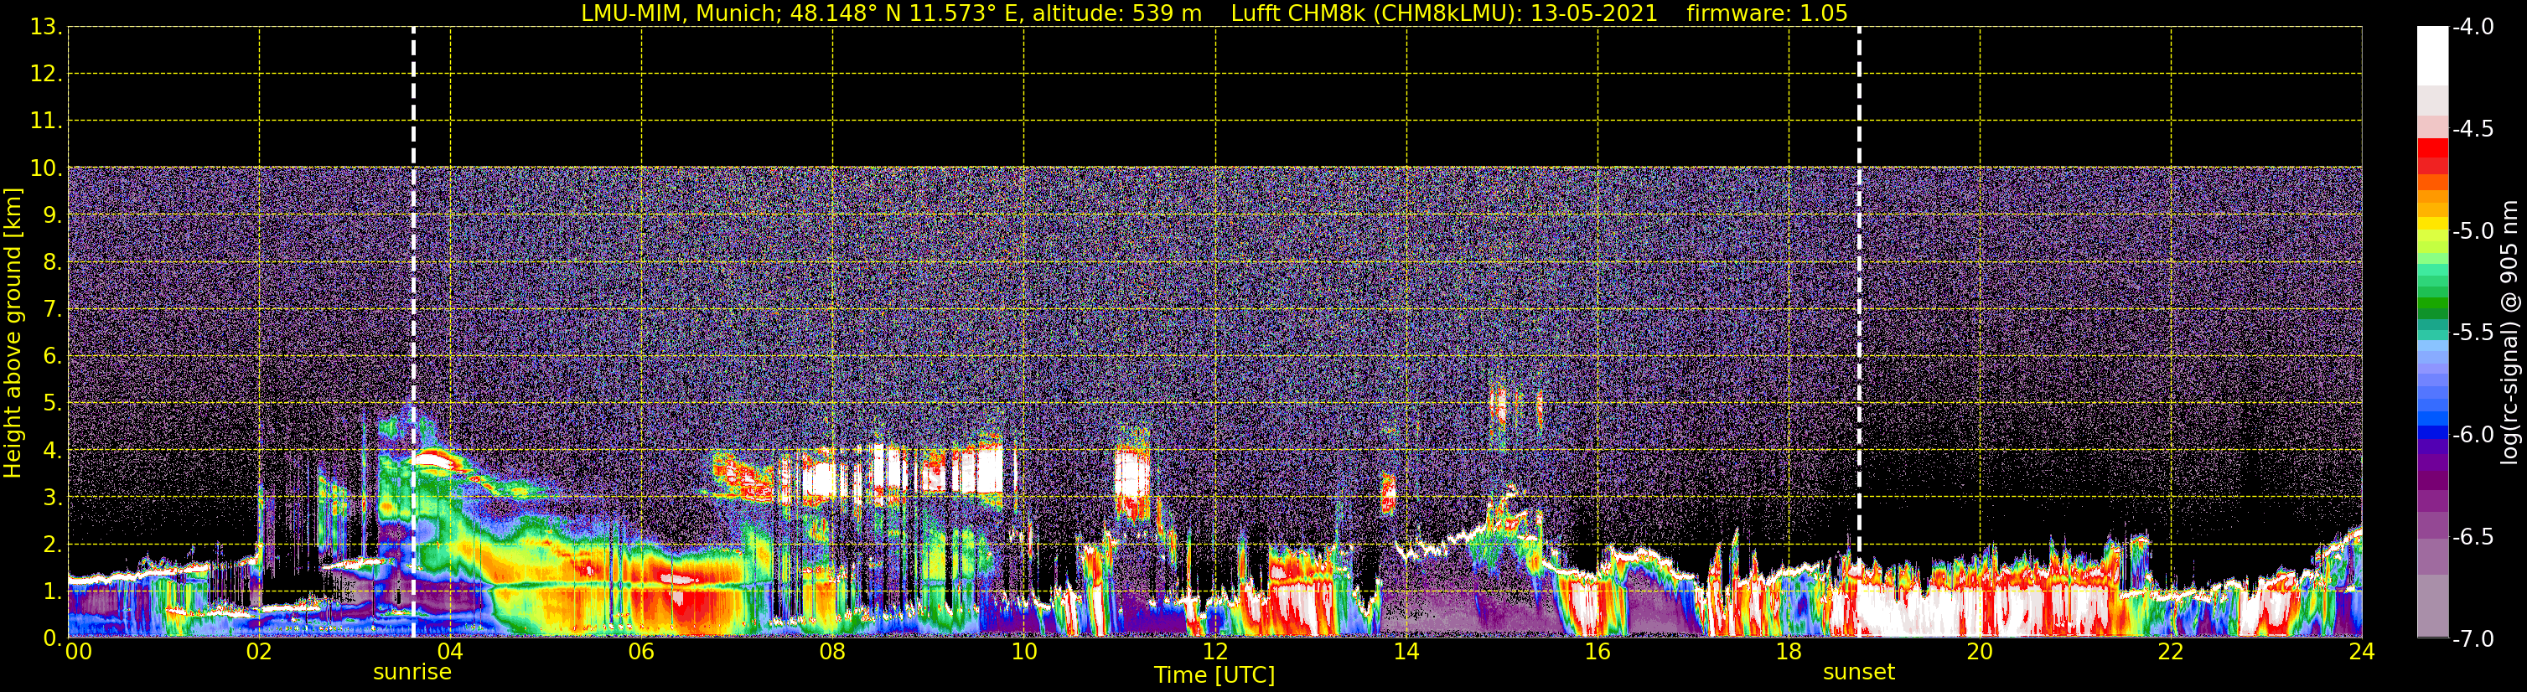This screenshot has height=692, width=2527.
Task: Click the "firmware: 1.05" text in title
Action: (x=1767, y=13)
